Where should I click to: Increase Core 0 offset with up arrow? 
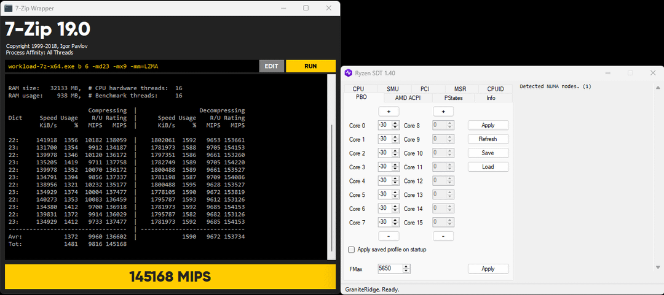point(395,123)
